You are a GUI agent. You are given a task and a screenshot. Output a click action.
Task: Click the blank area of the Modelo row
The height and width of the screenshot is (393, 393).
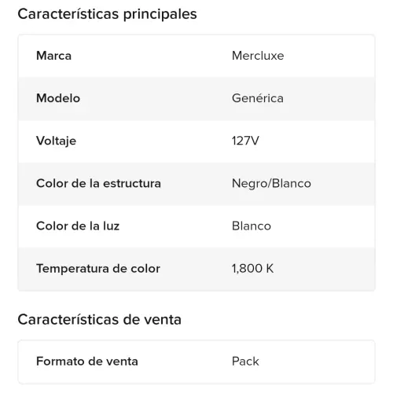click(329, 98)
